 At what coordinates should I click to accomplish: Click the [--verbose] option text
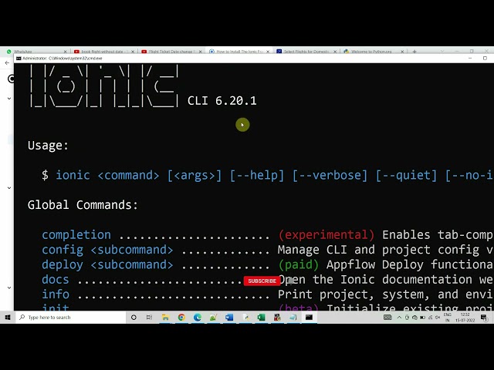[x=330, y=175]
